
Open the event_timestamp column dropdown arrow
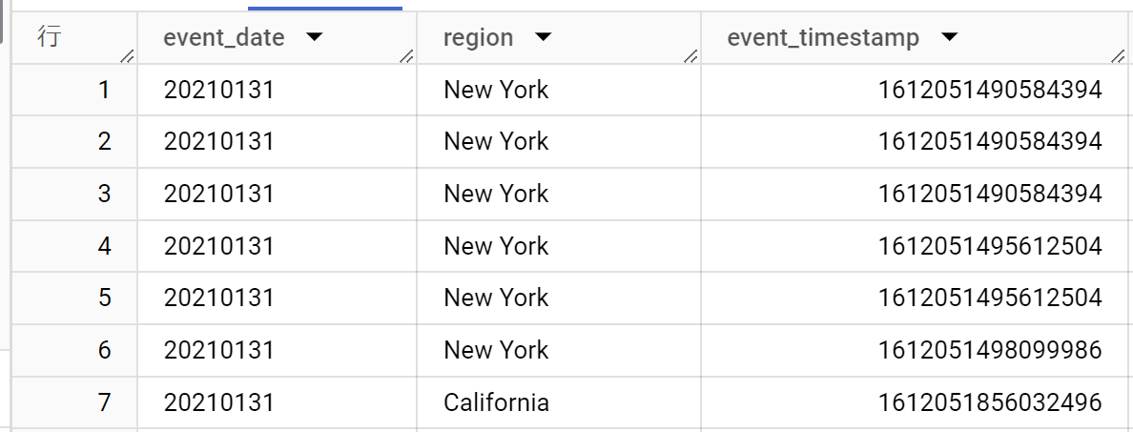pyautogui.click(x=949, y=38)
